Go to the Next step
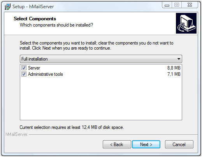The image size is (202, 157). (x=146, y=145)
